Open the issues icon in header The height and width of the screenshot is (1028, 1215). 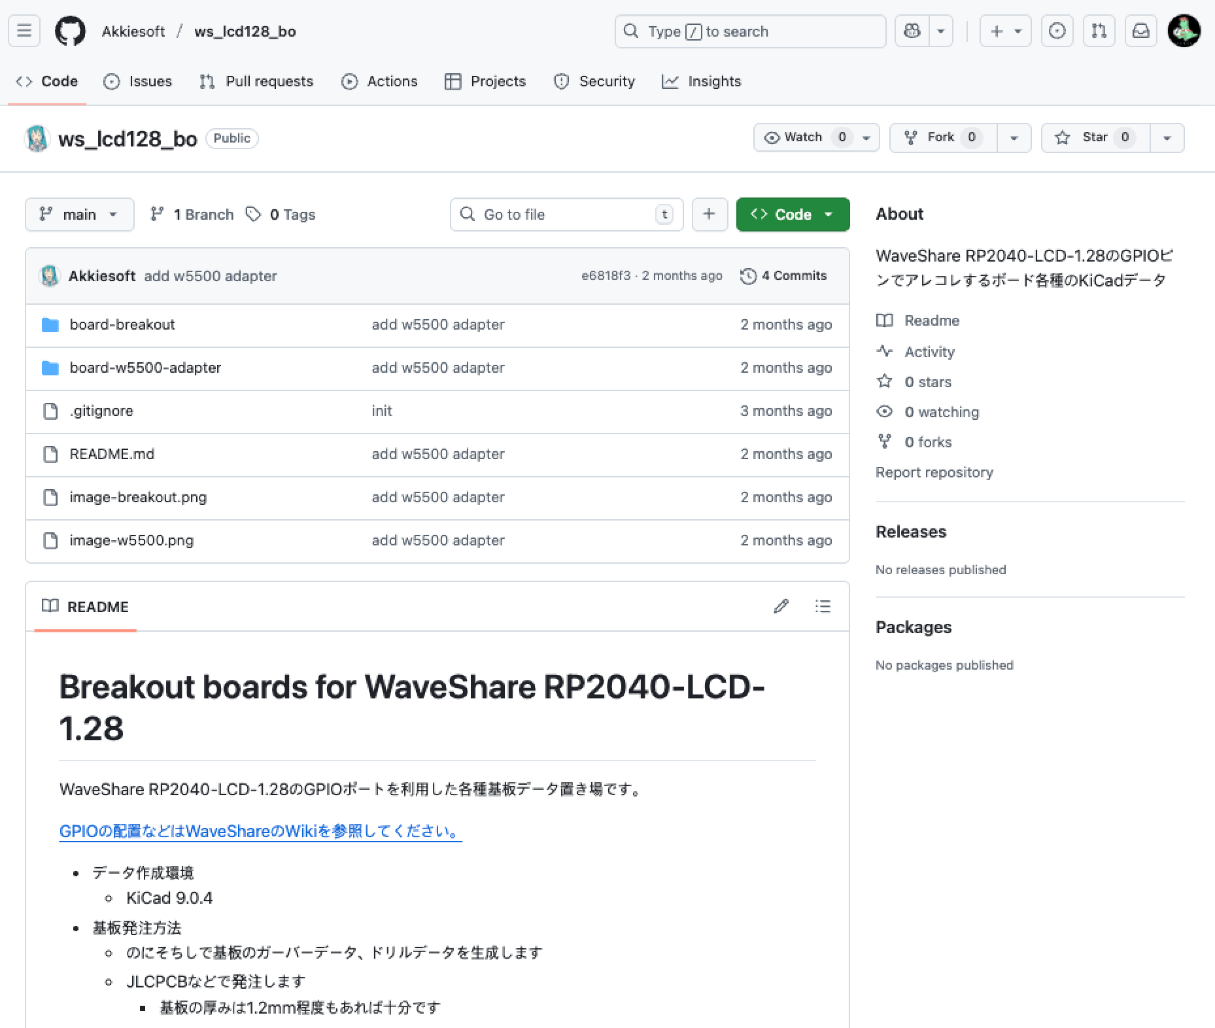point(1057,31)
